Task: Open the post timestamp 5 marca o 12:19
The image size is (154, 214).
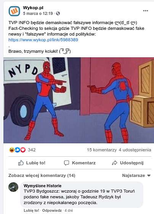Action: (x=38, y=13)
